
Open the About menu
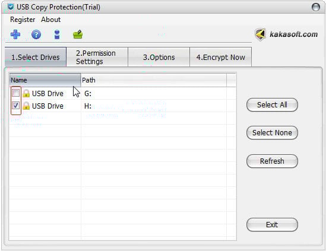coord(50,20)
